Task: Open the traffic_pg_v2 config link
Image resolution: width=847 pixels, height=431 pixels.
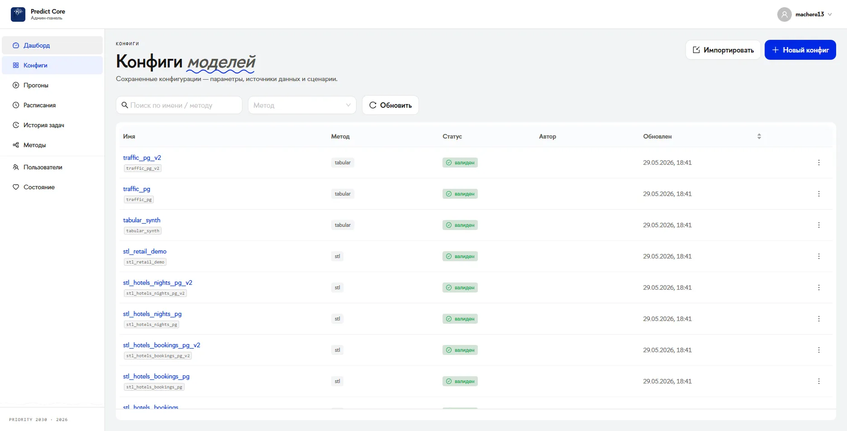Action: (142, 158)
